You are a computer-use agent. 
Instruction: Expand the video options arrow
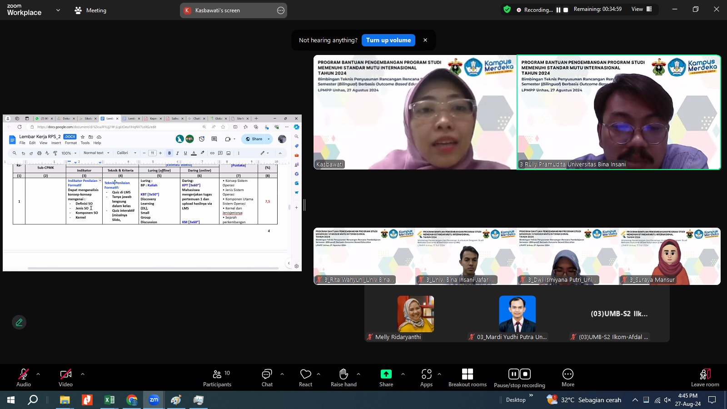point(83,374)
